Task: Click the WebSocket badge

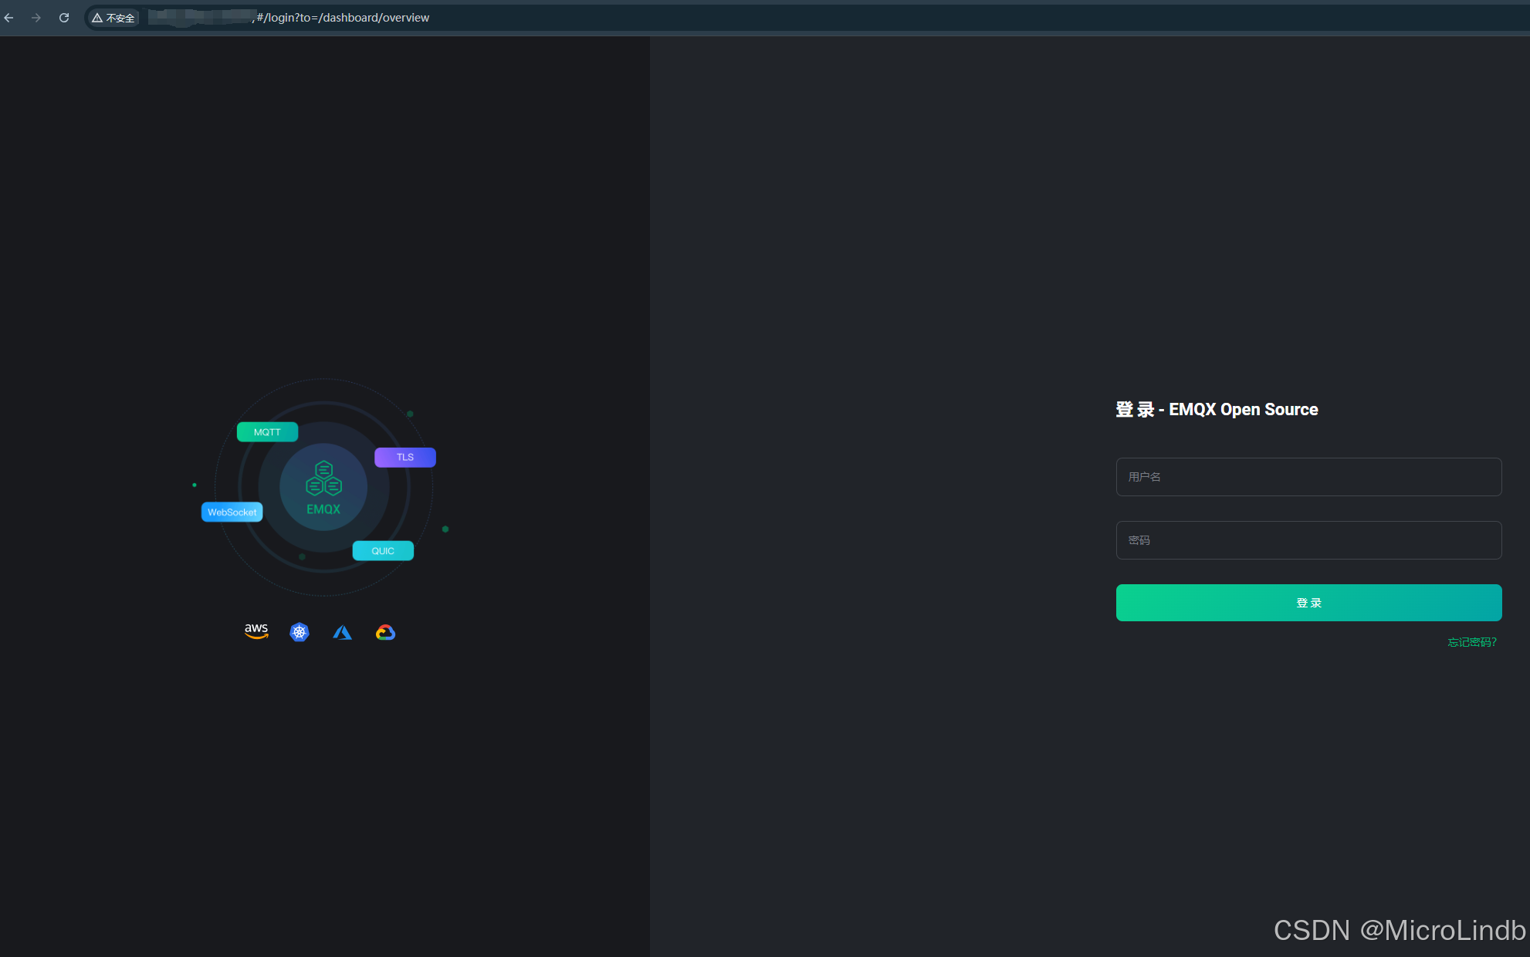Action: pyautogui.click(x=232, y=512)
